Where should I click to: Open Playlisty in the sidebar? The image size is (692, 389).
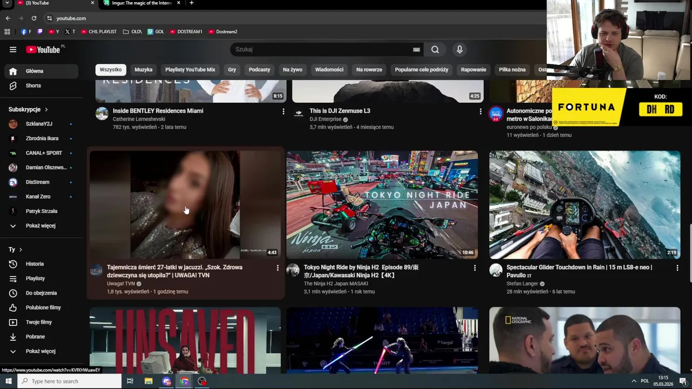click(x=41, y=278)
